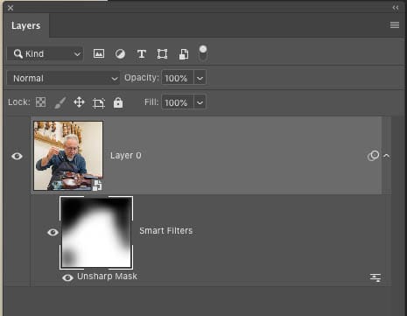Close the Layers panel
The image size is (407, 316).
(x=11, y=8)
